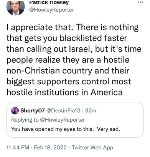Open the Twitter Web App source label
The image size is (150, 157).
(92, 147)
